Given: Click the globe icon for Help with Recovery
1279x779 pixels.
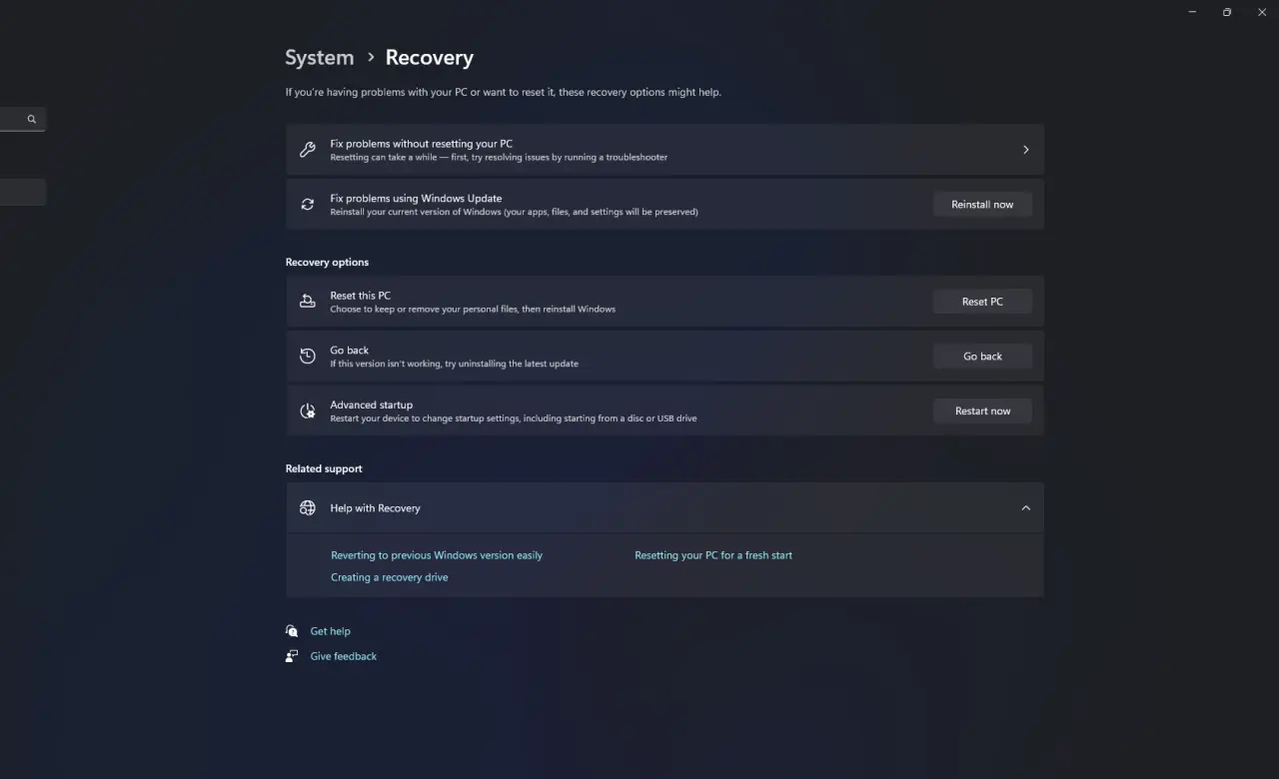Looking at the screenshot, I should click(x=308, y=508).
